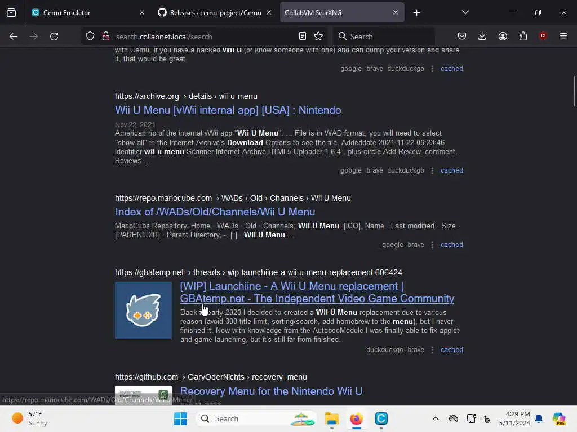Expand options dots for archive.org result

pos(432,170)
